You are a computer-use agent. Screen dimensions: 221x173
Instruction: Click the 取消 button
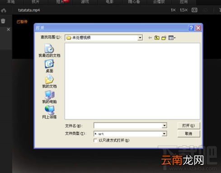(189, 134)
